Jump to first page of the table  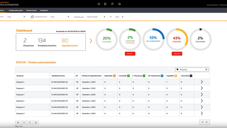18,122
